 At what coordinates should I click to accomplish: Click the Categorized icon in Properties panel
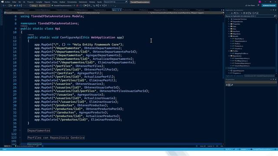(x=227, y=85)
